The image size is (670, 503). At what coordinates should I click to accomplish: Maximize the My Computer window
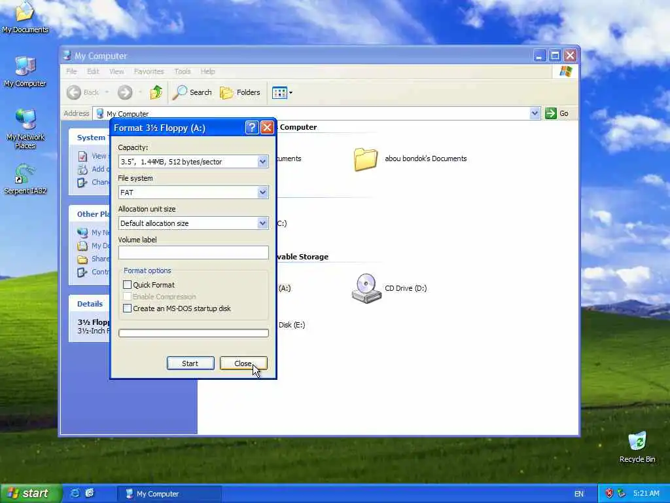[x=555, y=56]
